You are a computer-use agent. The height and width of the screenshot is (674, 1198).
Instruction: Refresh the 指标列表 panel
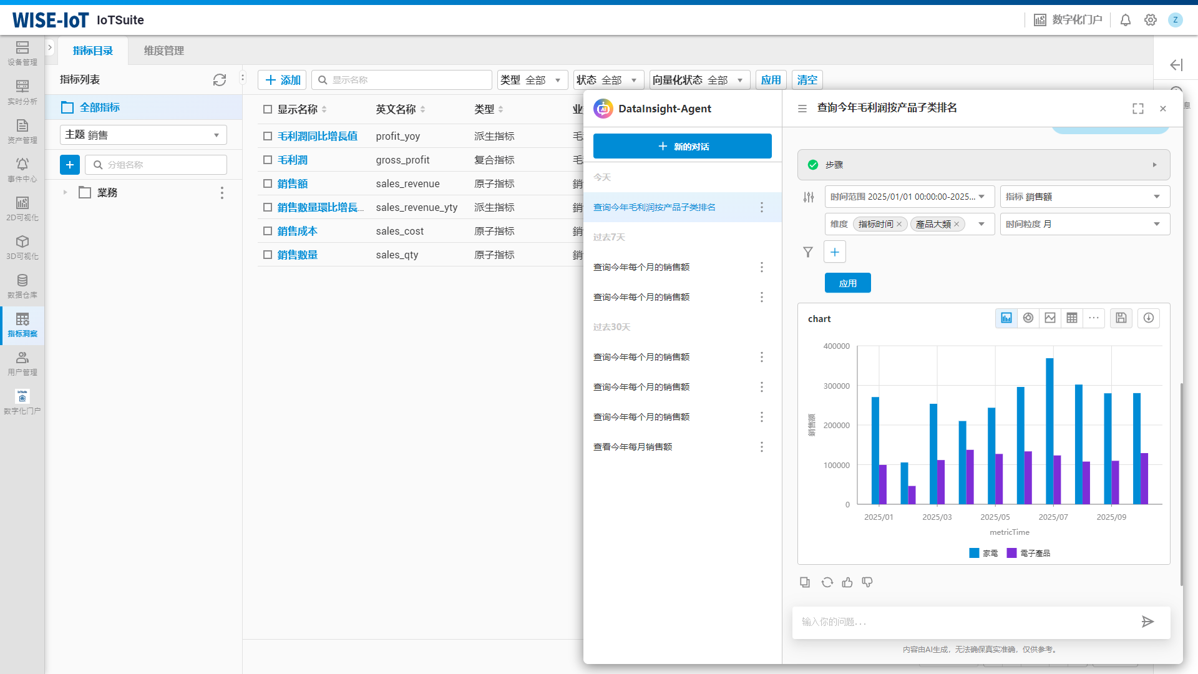220,80
